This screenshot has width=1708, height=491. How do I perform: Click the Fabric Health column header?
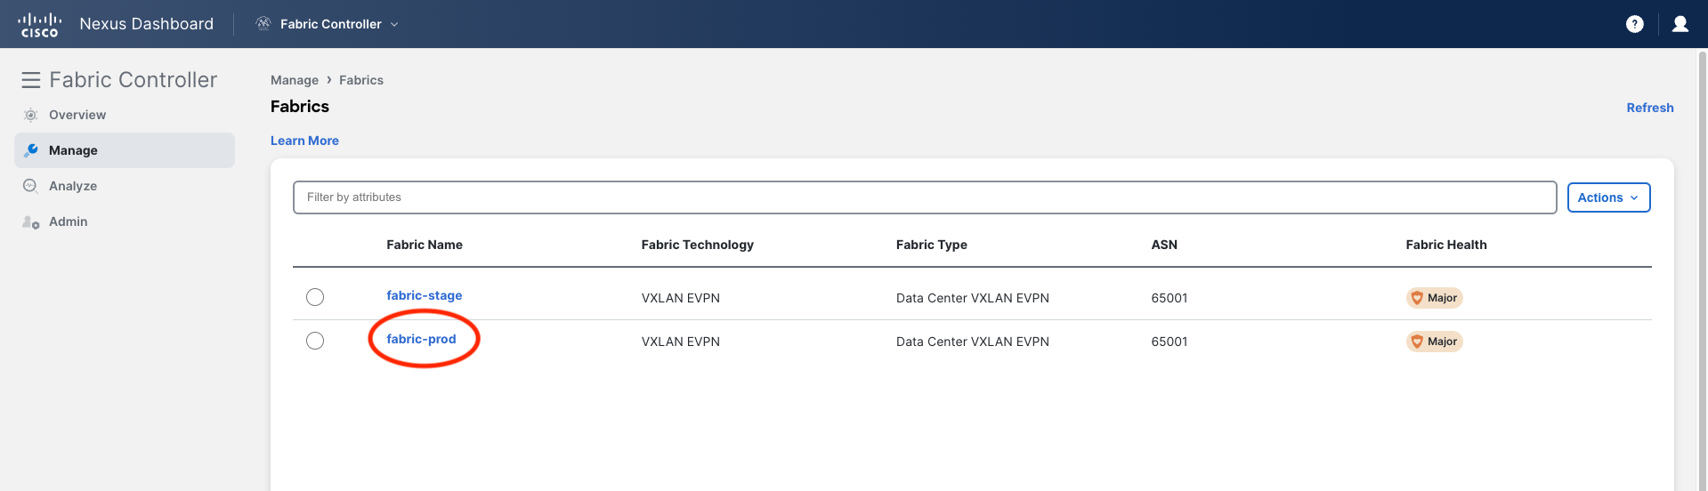click(x=1446, y=245)
